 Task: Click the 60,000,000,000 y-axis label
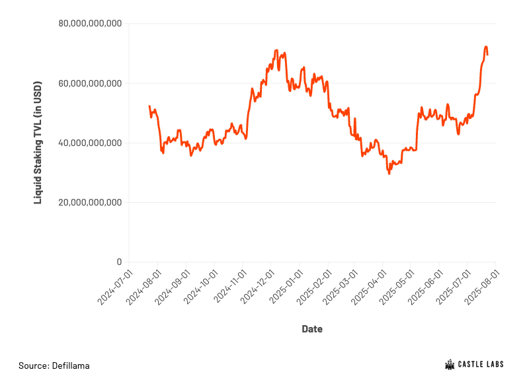point(90,83)
